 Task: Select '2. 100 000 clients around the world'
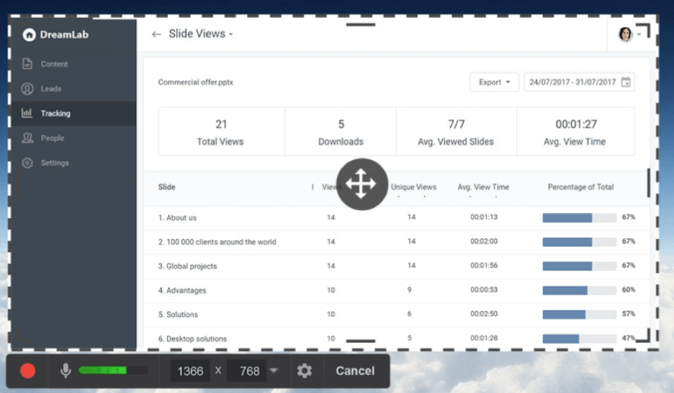pos(396,242)
